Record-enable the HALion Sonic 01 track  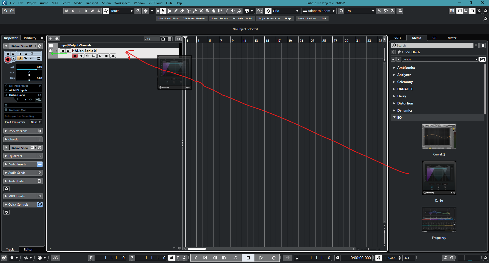coord(75,56)
